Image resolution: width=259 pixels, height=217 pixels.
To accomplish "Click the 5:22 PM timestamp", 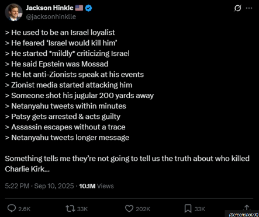I will 17,186.
